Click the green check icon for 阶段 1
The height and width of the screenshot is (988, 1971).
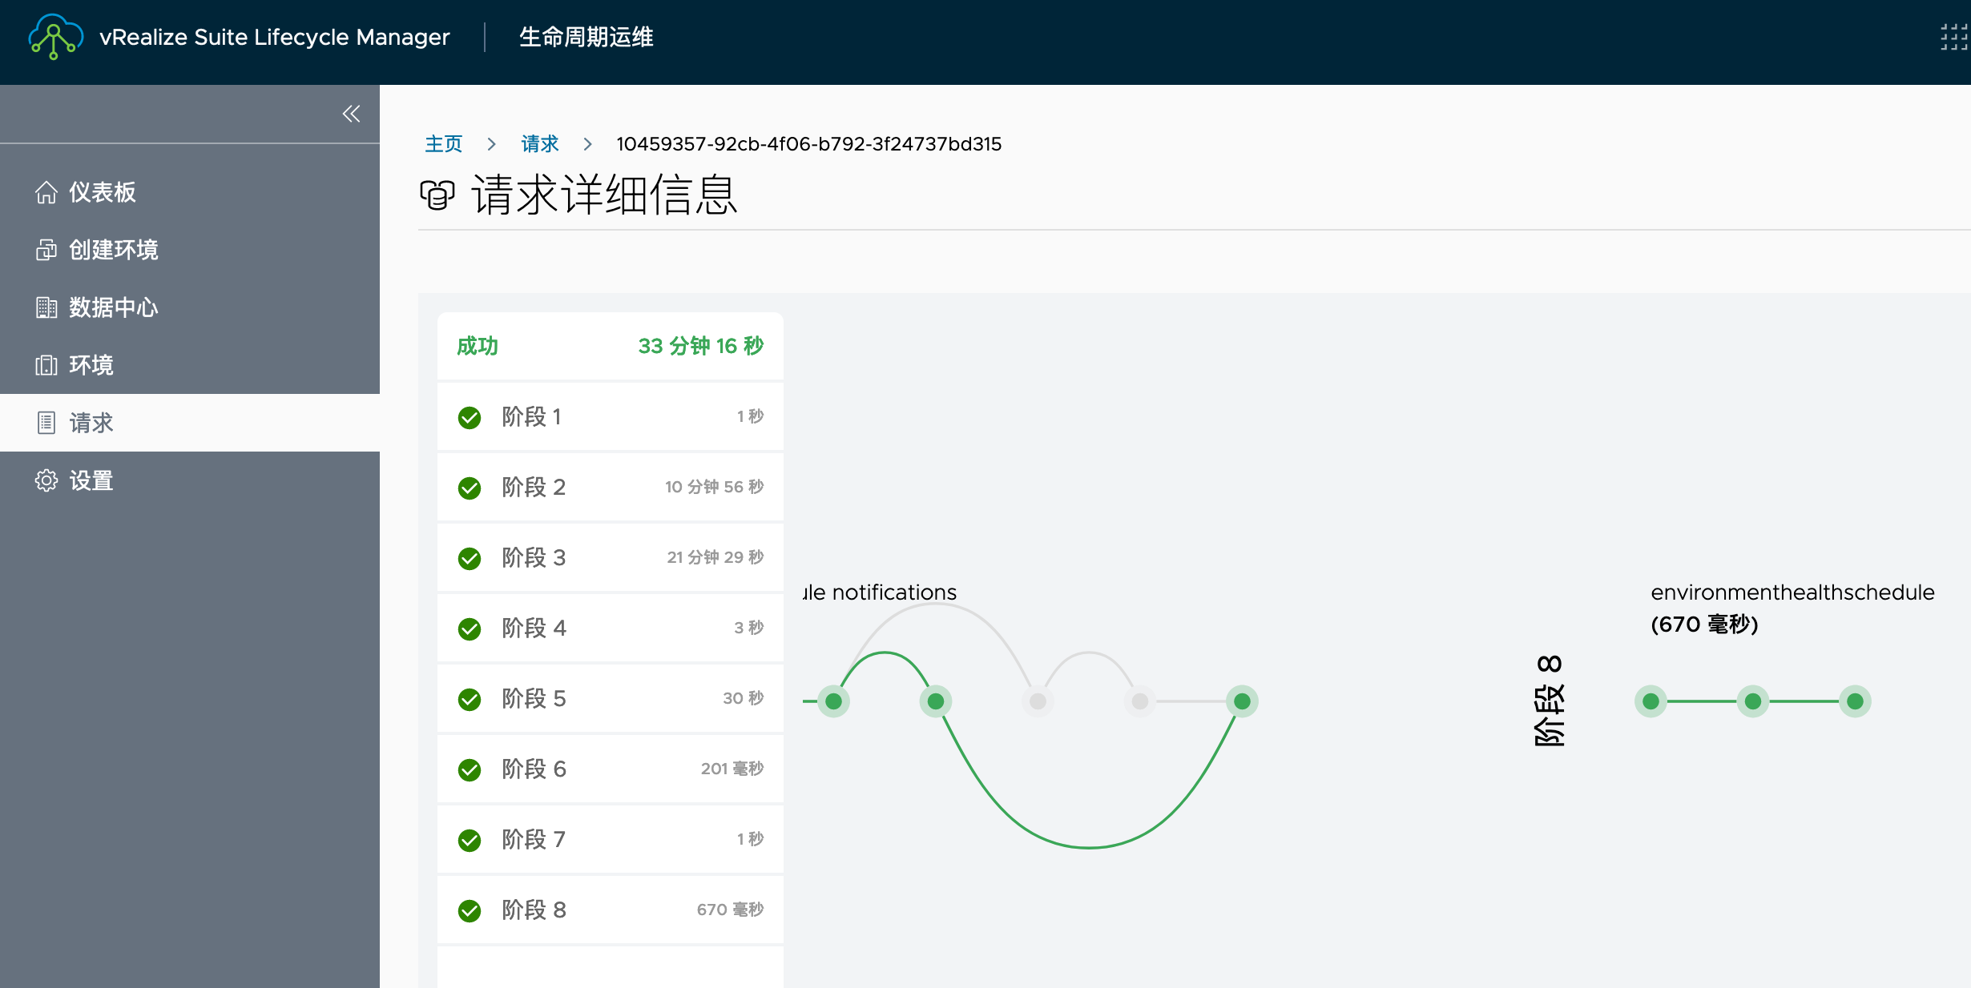click(470, 417)
